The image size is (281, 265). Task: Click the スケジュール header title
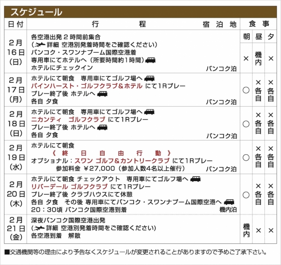(37, 12)
